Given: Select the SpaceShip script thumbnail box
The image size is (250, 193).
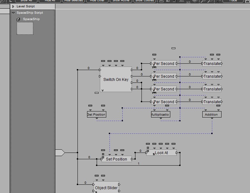Looking at the screenshot, I should coord(25,28).
